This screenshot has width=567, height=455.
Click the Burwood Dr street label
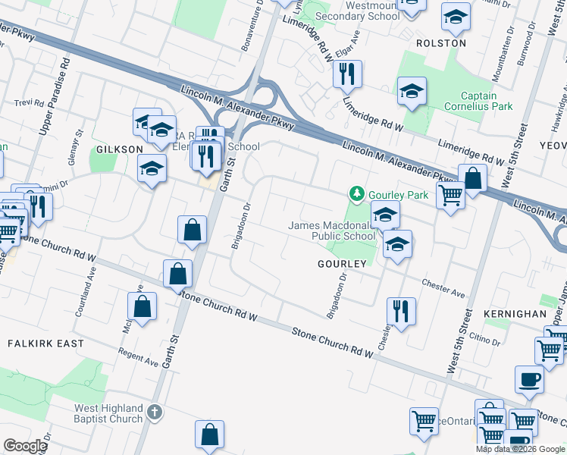point(527,43)
